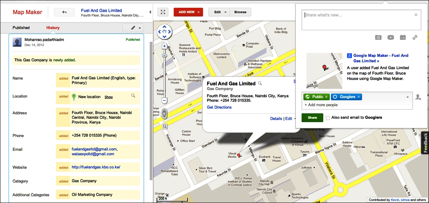Switch to the Published tab
The width and height of the screenshot is (429, 203).
click(21, 28)
